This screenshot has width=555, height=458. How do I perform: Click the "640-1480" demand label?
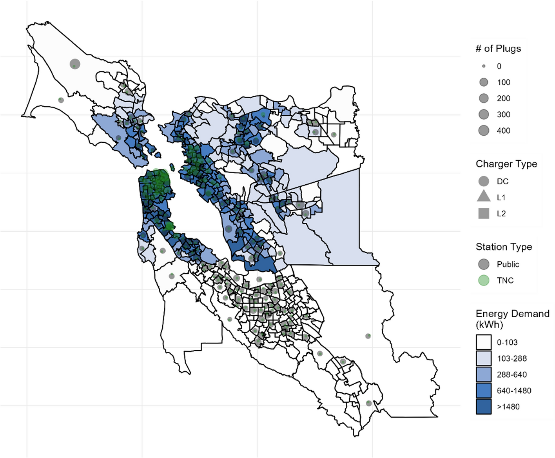[x=514, y=391]
